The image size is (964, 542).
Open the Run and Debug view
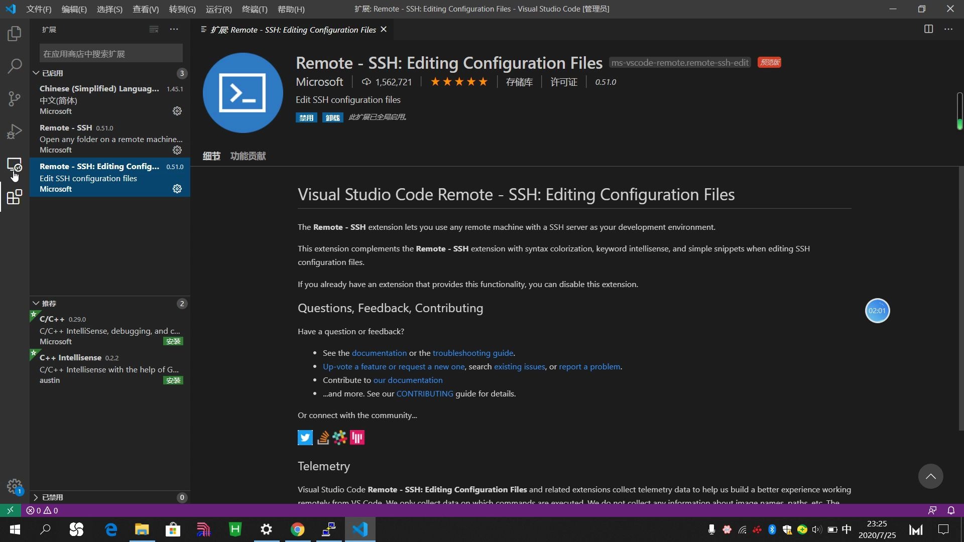point(15,131)
